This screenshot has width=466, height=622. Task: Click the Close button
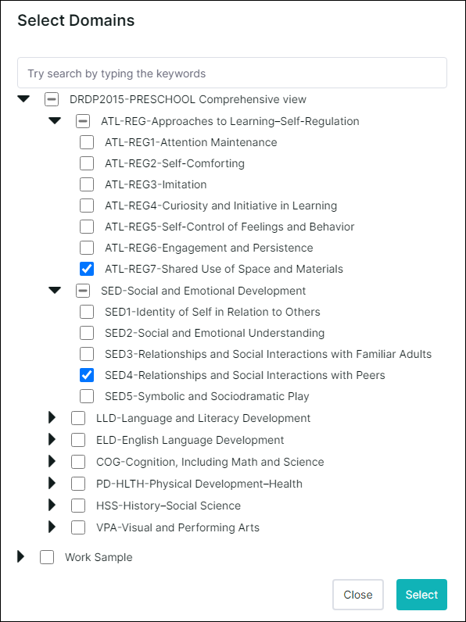(x=358, y=594)
